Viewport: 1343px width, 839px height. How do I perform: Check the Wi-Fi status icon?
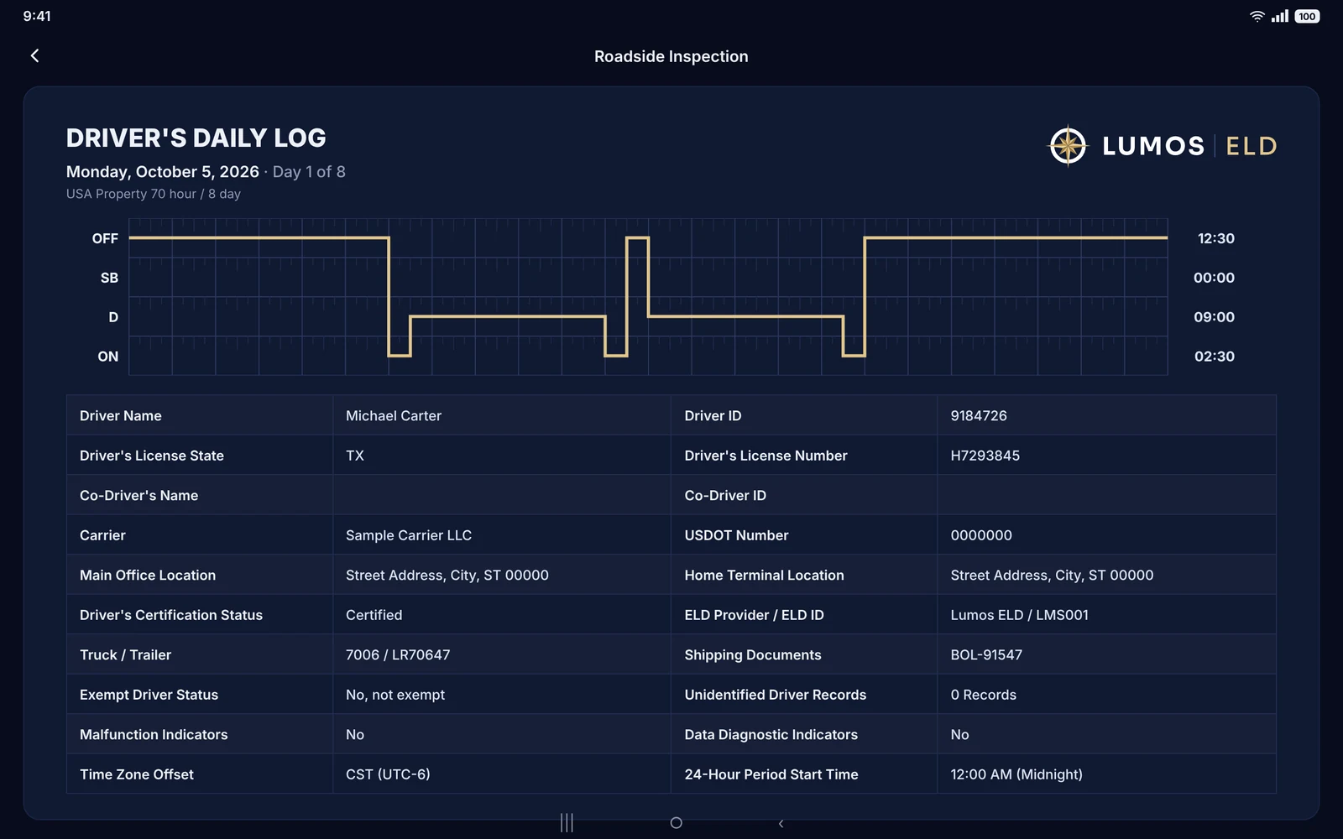coord(1257,16)
